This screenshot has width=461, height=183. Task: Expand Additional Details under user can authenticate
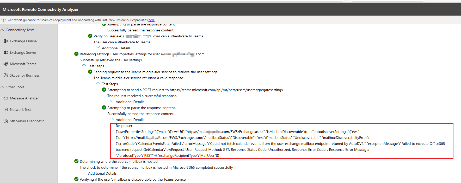point(98,48)
